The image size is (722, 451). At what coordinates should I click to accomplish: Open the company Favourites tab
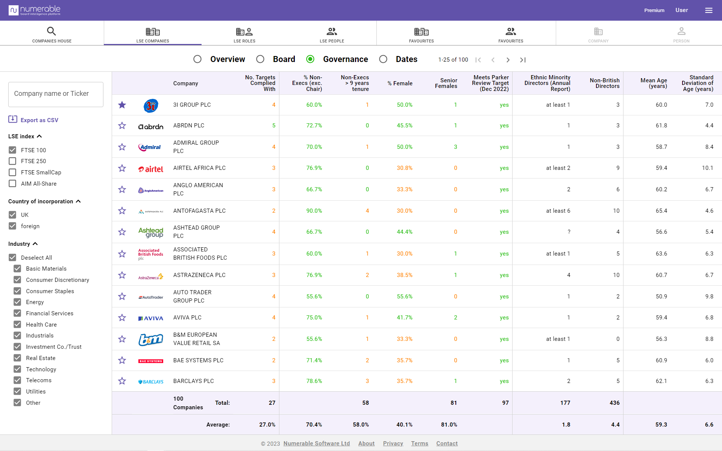421,35
